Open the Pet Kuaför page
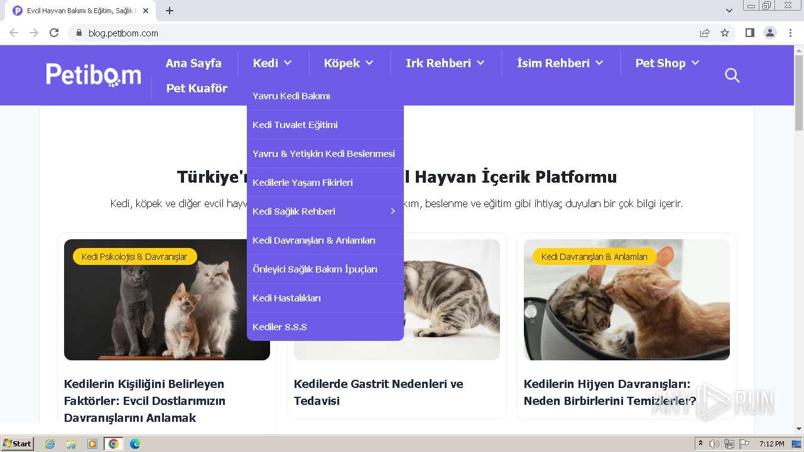This screenshot has width=804, height=452. pos(197,88)
